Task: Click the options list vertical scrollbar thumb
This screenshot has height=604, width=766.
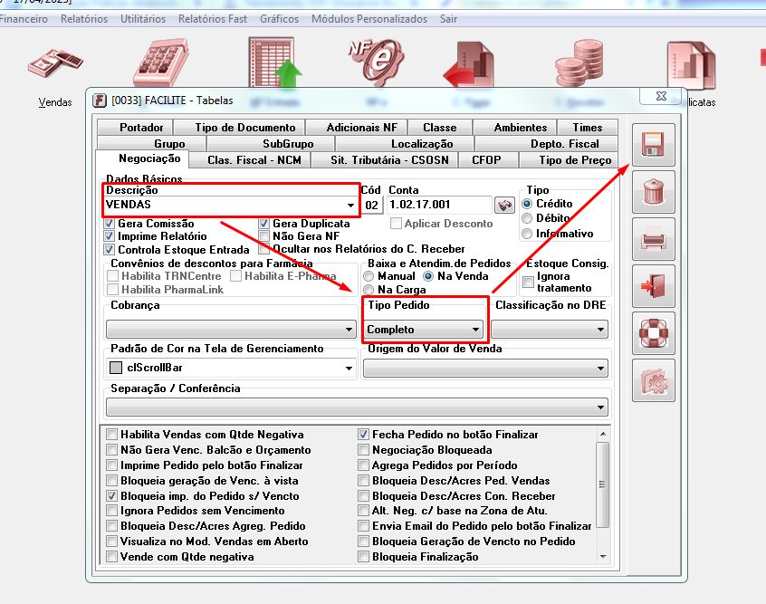Action: point(602,484)
